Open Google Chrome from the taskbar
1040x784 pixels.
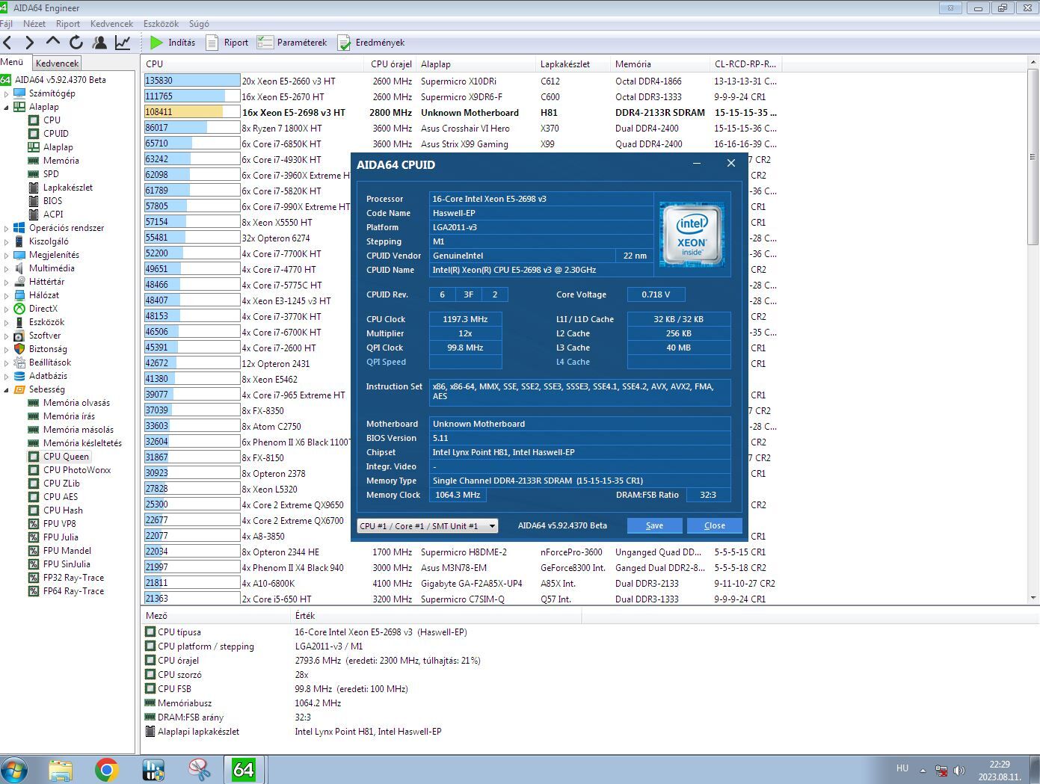pos(107,770)
